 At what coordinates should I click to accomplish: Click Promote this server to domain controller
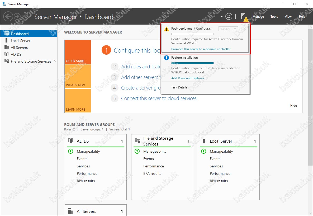[201, 49]
